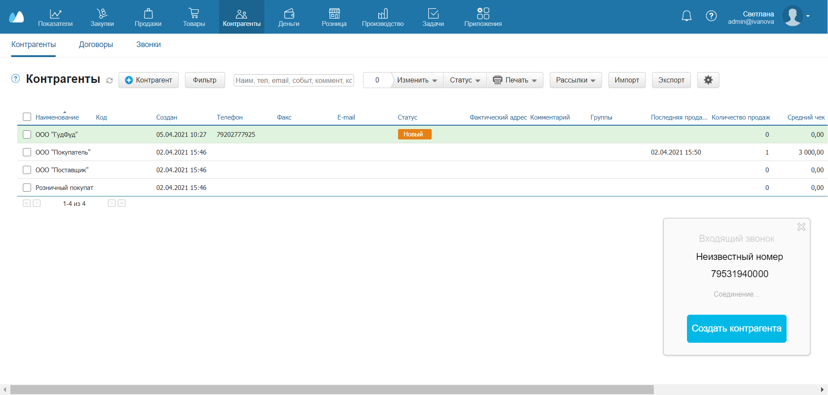Close the incoming call popup
Screen dimensions: 828x395
tap(801, 227)
